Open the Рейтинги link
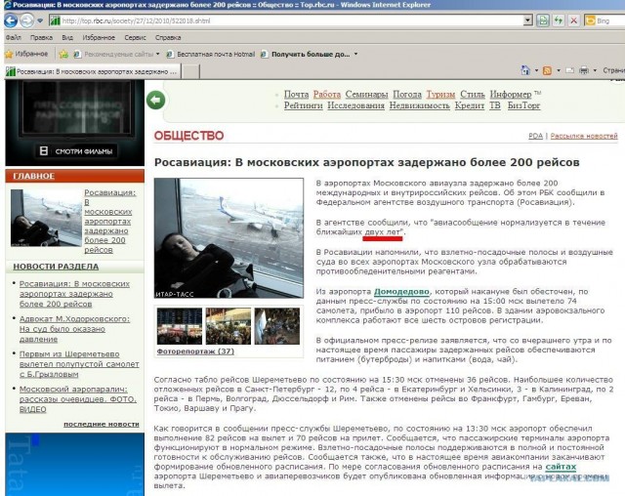 click(x=303, y=105)
